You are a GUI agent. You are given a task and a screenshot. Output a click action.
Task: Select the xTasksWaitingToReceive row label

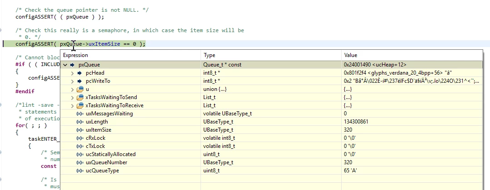pos(114,105)
